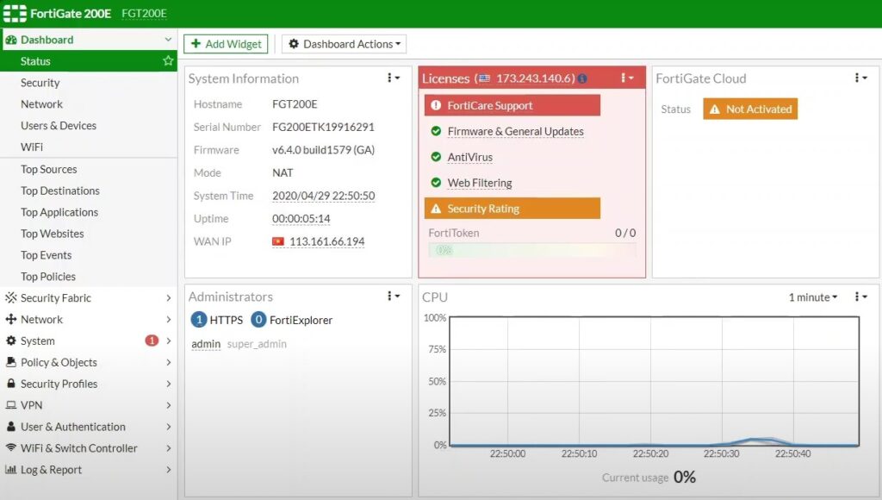Expand the Security Profiles chevron
The height and width of the screenshot is (500, 882).
tap(168, 384)
